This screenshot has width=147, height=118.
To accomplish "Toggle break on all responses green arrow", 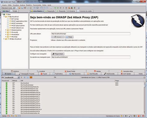I will point(58,8).
